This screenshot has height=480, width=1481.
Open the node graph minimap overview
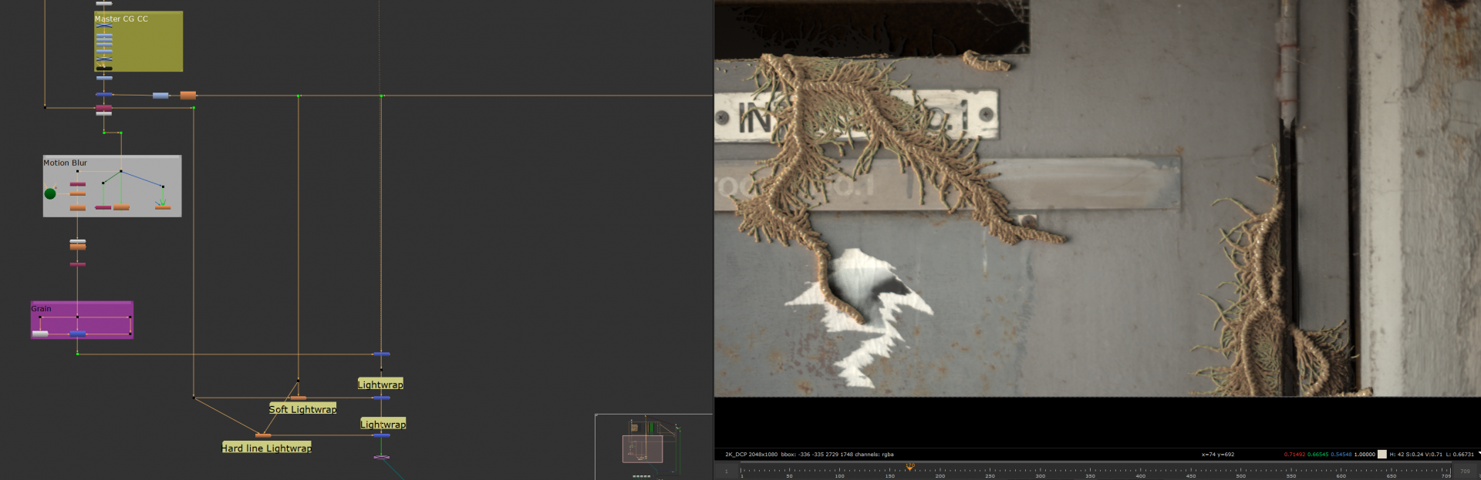(x=653, y=446)
